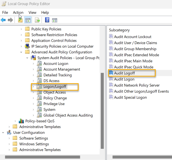Viewport: 172px width, 160px height.
Task: Click the Audit Logoff policy icon
Action: (x=111, y=73)
